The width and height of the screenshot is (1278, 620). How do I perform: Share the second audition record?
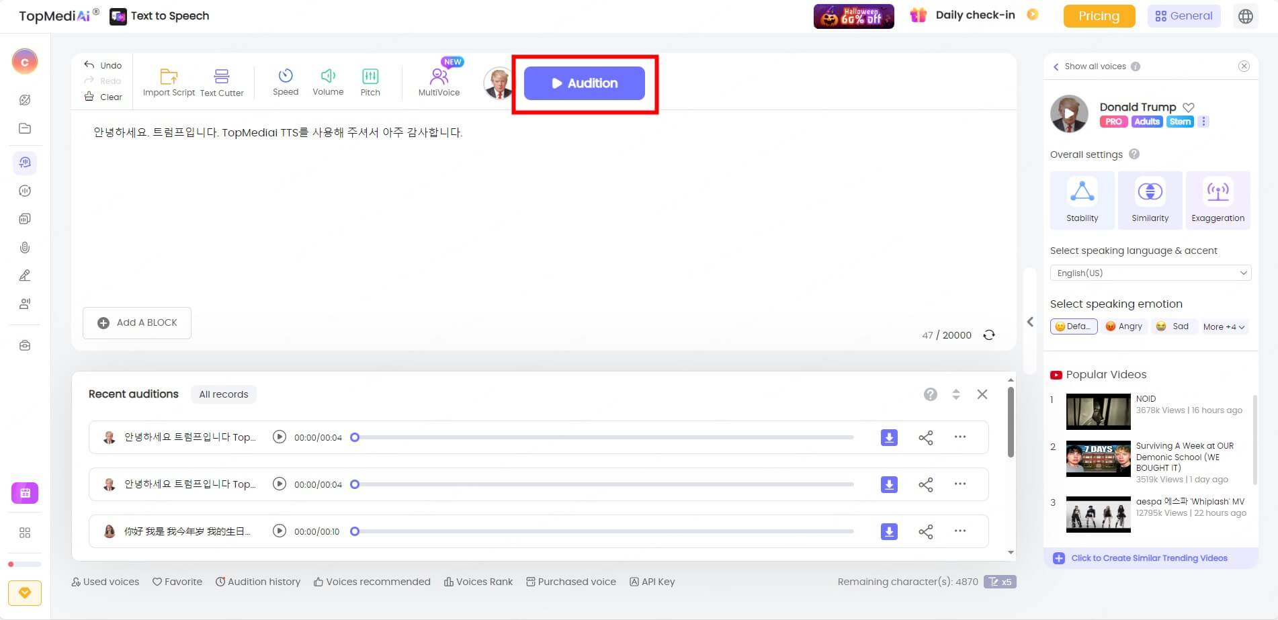926,485
